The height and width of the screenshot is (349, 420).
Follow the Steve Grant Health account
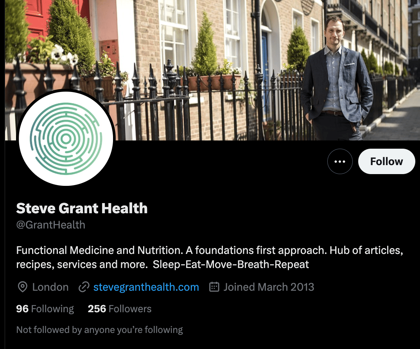(386, 161)
